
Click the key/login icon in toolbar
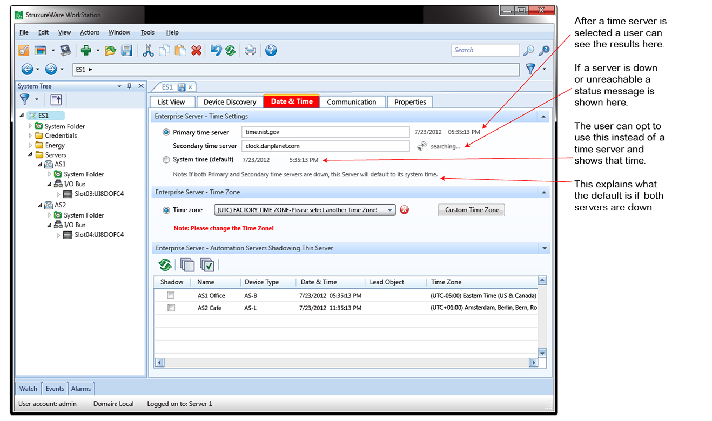[24, 50]
